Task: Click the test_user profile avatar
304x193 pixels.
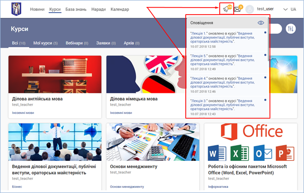Action: [250, 9]
